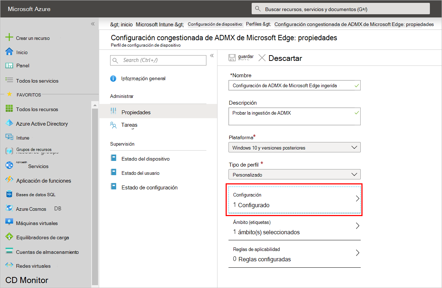The width and height of the screenshot is (442, 288).
Task: Open Configuración showing 1 Configurado
Action: 294,200
